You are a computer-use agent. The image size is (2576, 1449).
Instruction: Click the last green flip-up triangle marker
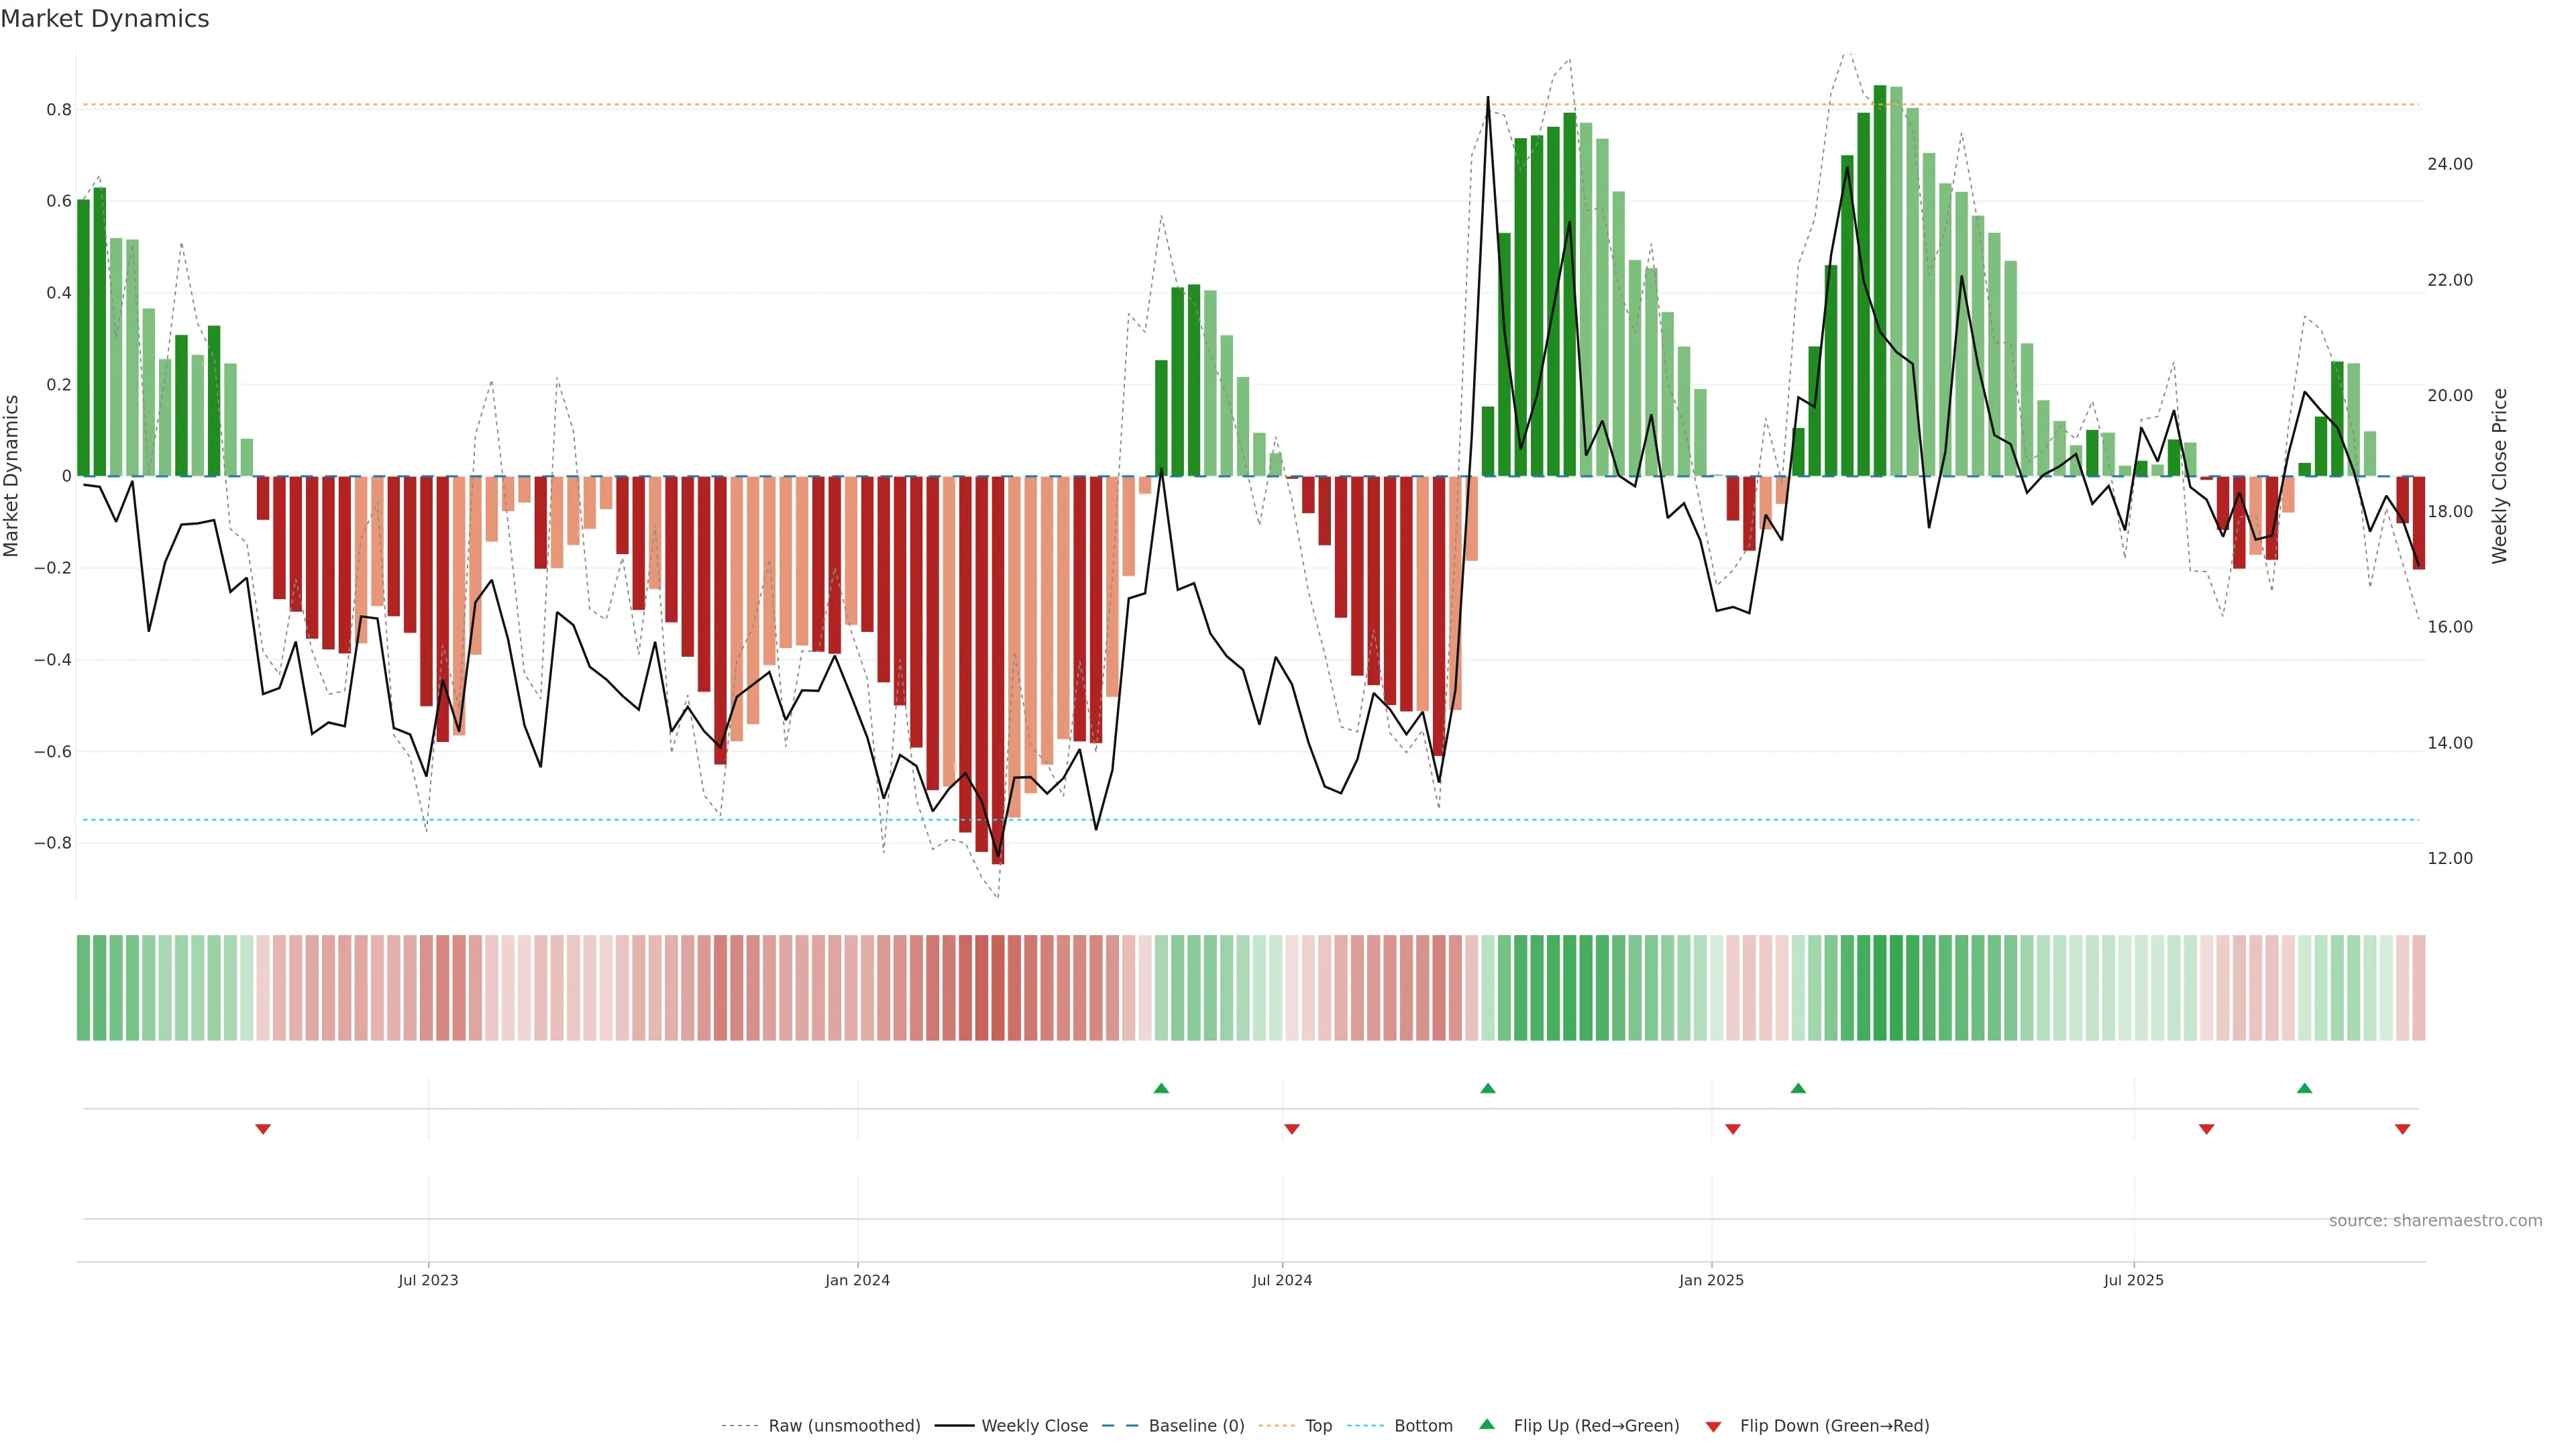tap(2304, 1088)
